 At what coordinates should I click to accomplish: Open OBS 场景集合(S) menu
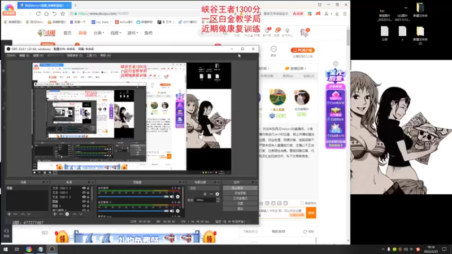click(x=75, y=55)
